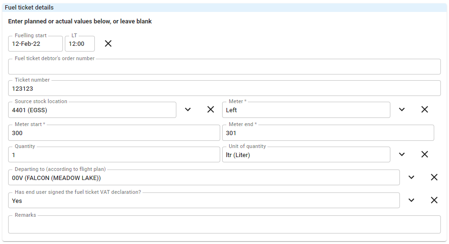Open the Meter dropdown list

(x=402, y=109)
